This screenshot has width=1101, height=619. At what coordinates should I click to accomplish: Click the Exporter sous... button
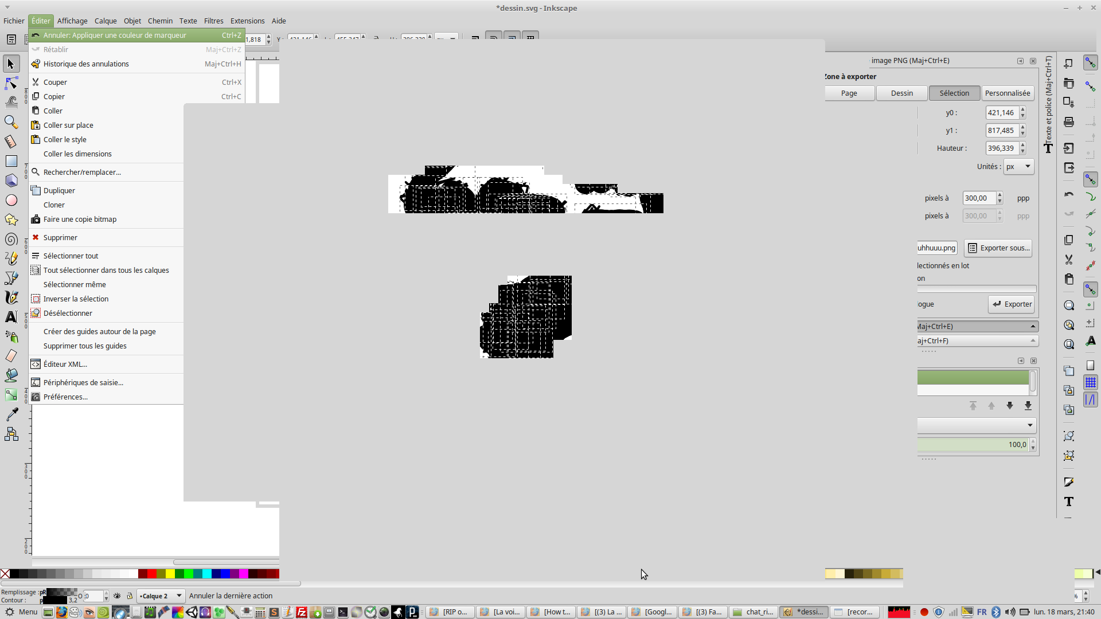click(x=998, y=248)
